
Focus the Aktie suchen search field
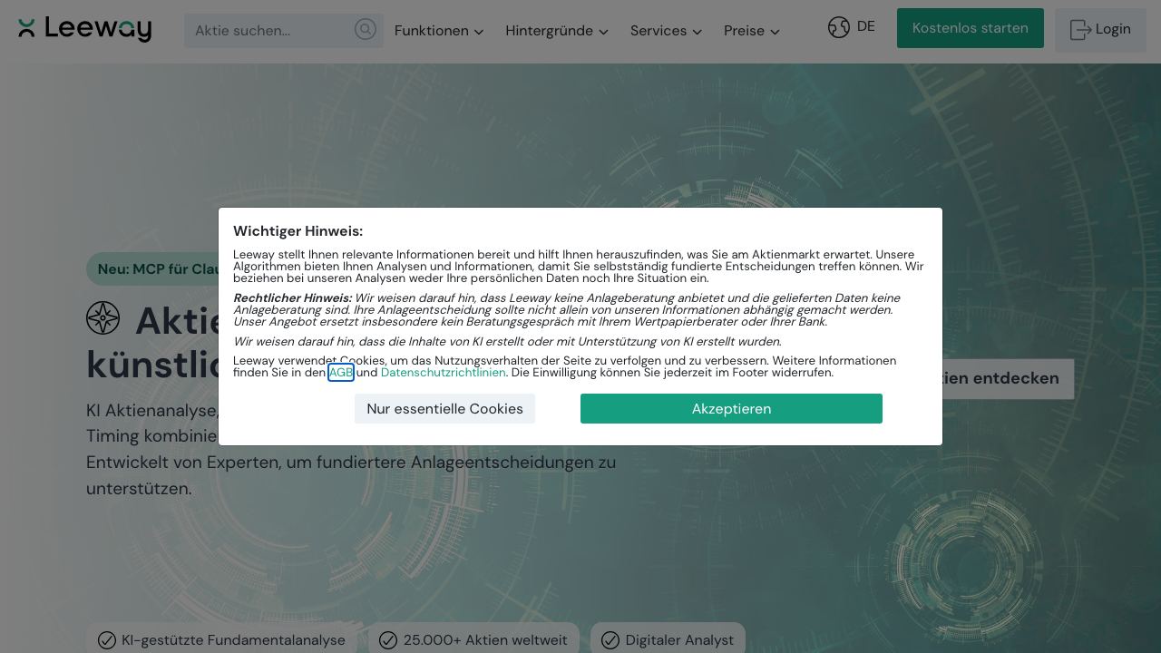(284, 31)
